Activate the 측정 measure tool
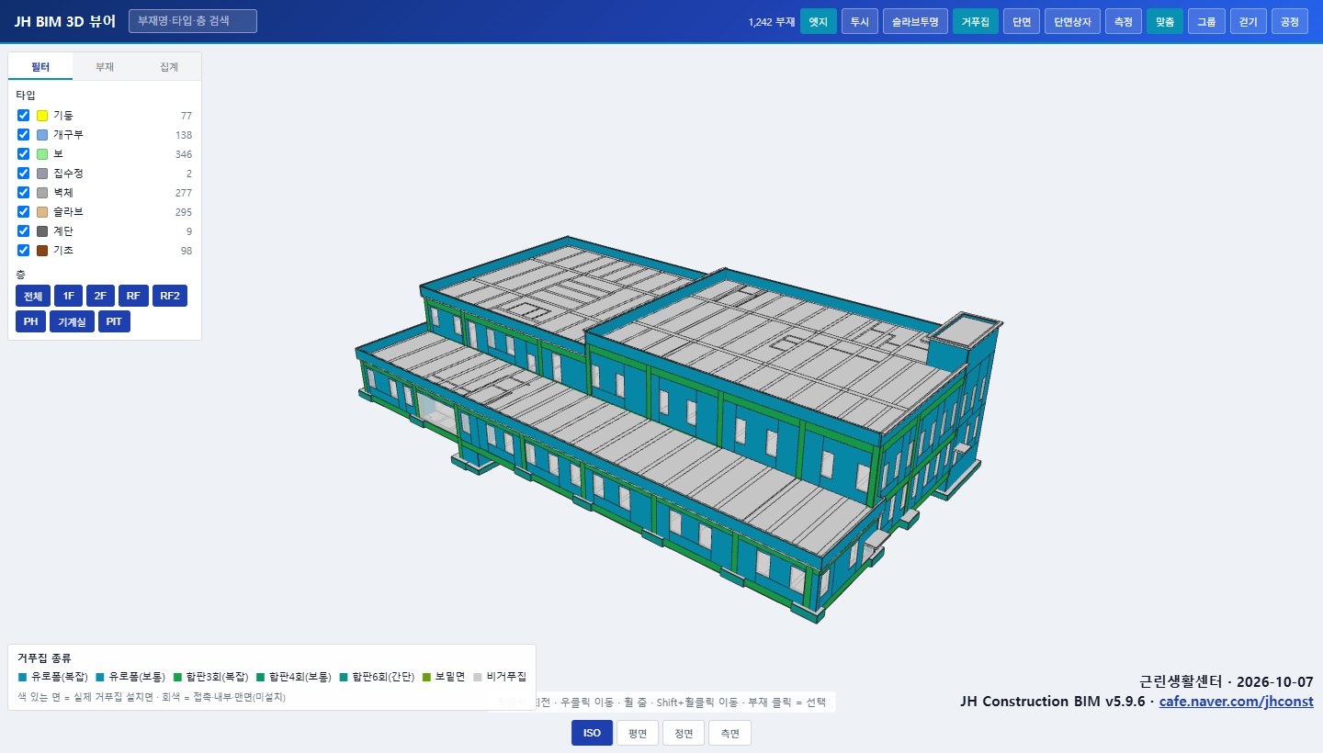1323x753 pixels. click(x=1124, y=21)
